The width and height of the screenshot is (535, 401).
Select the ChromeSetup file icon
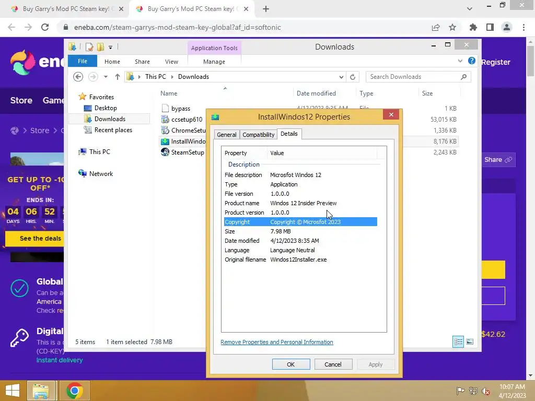(165, 130)
